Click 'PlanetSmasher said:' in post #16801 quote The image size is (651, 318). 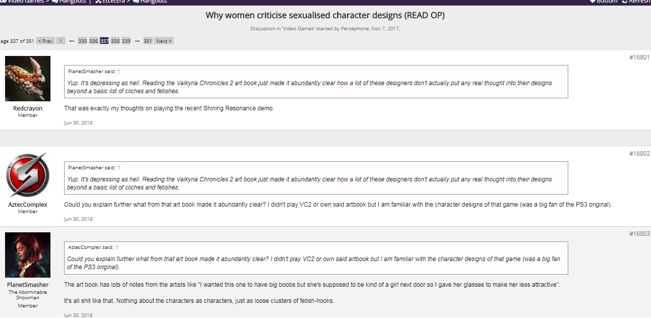(x=92, y=72)
